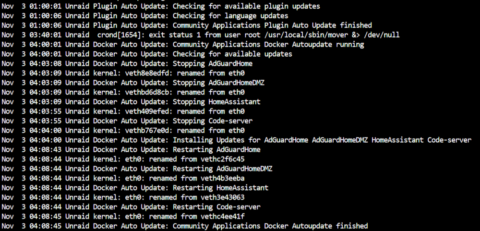
Task: Click the 'Installing Updates for AdGuardHome' line
Action: [237, 140]
